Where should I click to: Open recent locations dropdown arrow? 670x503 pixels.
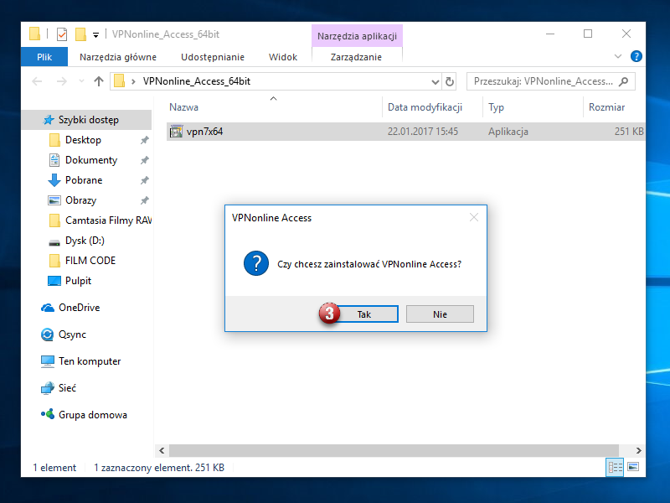coord(81,81)
